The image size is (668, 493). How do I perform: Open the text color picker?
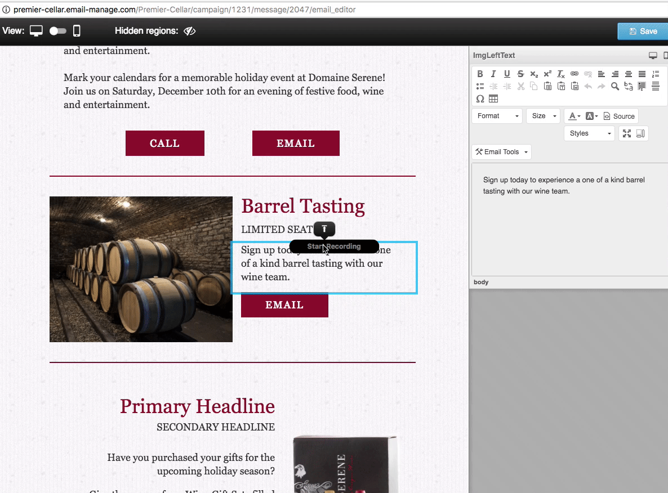(x=575, y=116)
